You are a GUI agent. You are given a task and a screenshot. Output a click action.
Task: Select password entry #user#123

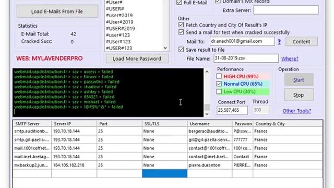(x=118, y=35)
